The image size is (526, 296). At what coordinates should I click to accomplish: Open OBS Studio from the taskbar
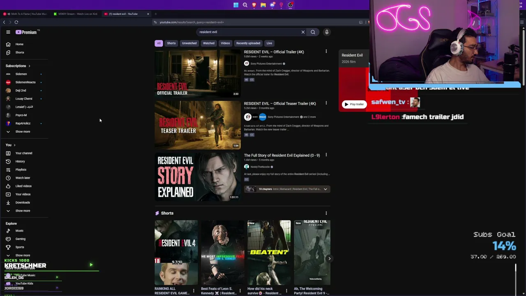tap(290, 5)
